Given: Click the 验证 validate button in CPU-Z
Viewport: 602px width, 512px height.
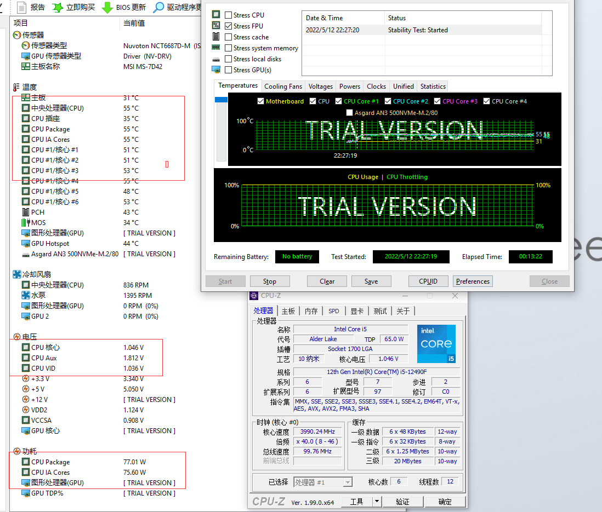Looking at the screenshot, I should tap(403, 502).
